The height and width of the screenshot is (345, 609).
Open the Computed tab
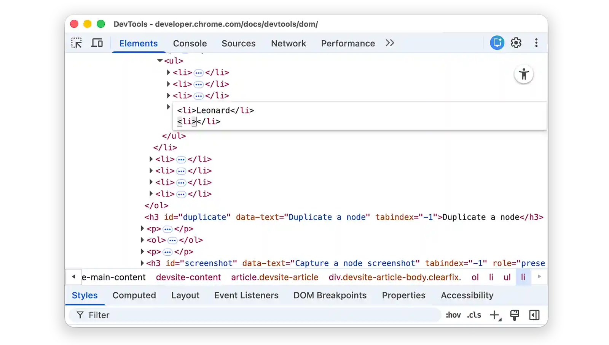click(x=134, y=295)
